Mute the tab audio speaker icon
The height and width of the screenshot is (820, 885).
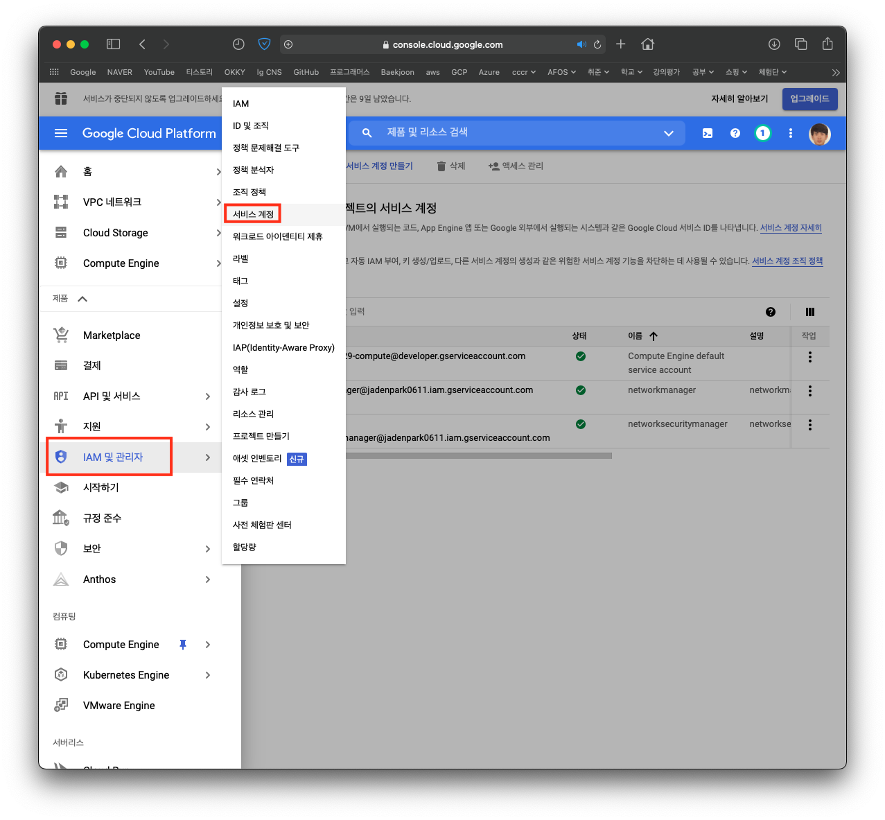(581, 44)
